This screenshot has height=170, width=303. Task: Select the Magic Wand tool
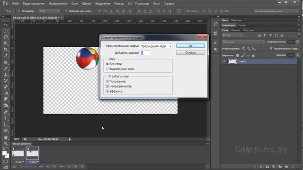coord(6,43)
